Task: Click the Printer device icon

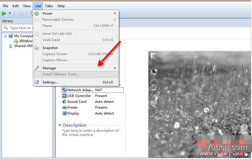Action: pyautogui.click(x=64, y=107)
